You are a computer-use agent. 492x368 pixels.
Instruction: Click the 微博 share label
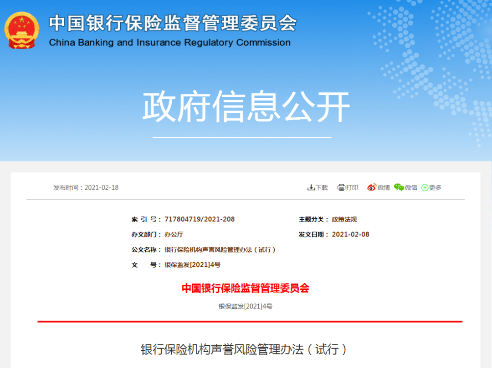point(384,187)
